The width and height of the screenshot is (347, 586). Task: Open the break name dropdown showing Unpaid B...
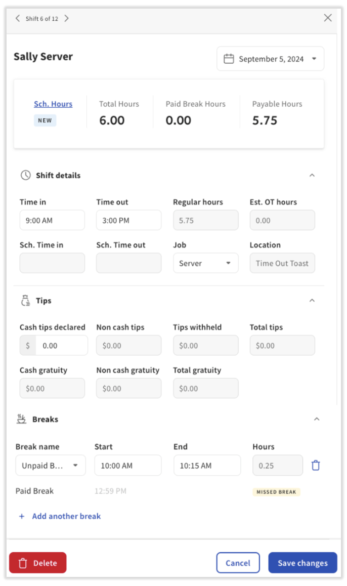pos(50,465)
